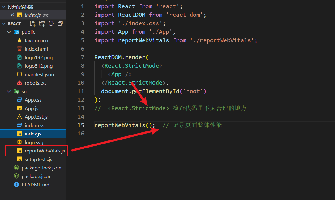Screen dimensions: 335x200
Task: Click the info icon beside README.md
Action: point(16,185)
